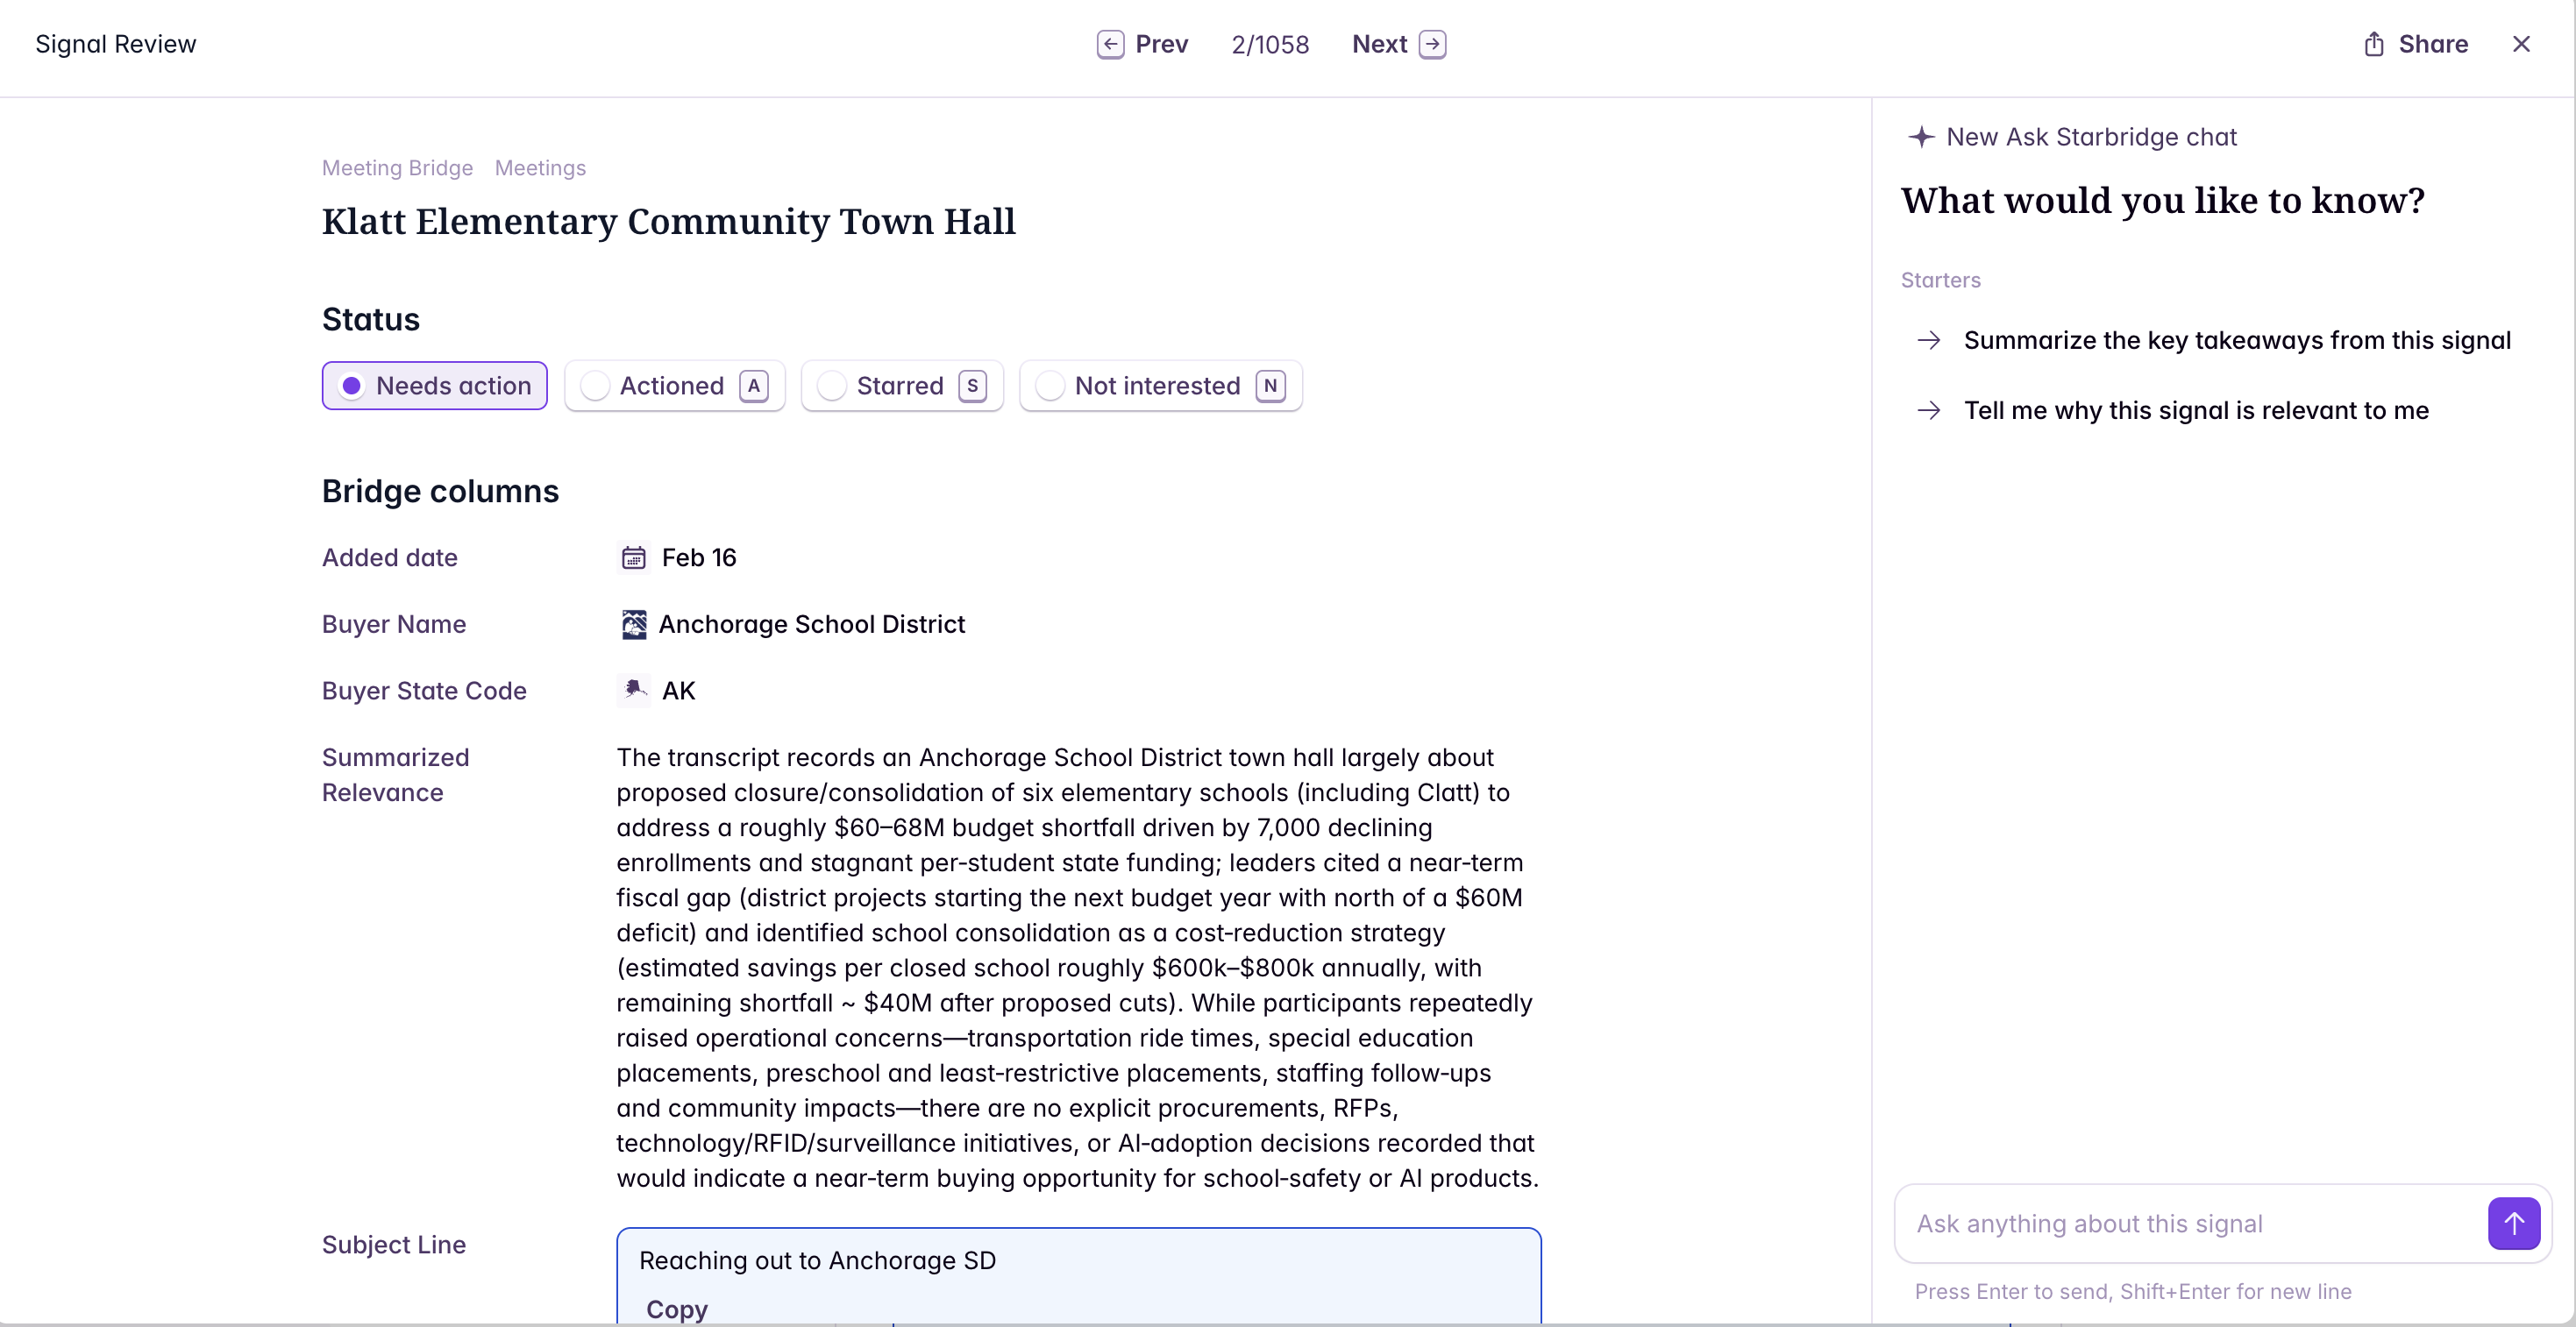This screenshot has width=2576, height=1327.
Task: Click the calendar icon beside Feb 16
Action: 633,558
